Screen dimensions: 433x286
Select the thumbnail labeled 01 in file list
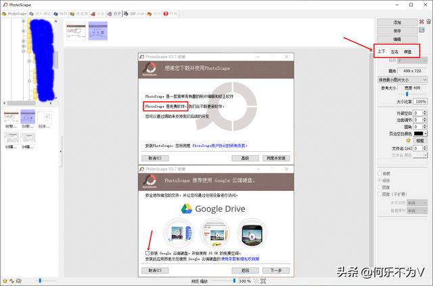pyautogui.click(x=28, y=119)
